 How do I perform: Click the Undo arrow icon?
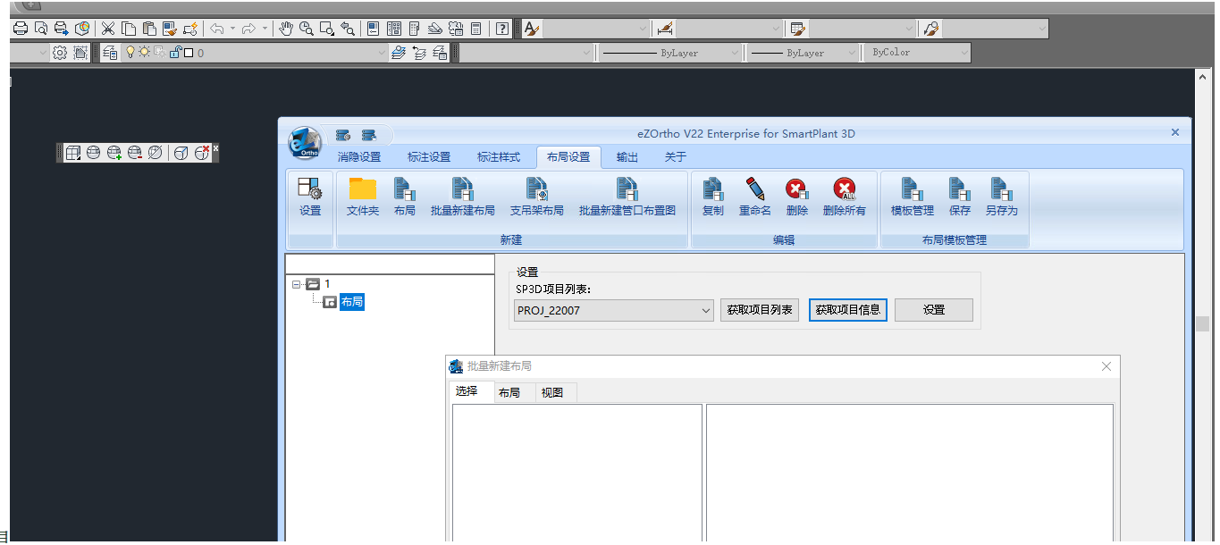coord(216,28)
